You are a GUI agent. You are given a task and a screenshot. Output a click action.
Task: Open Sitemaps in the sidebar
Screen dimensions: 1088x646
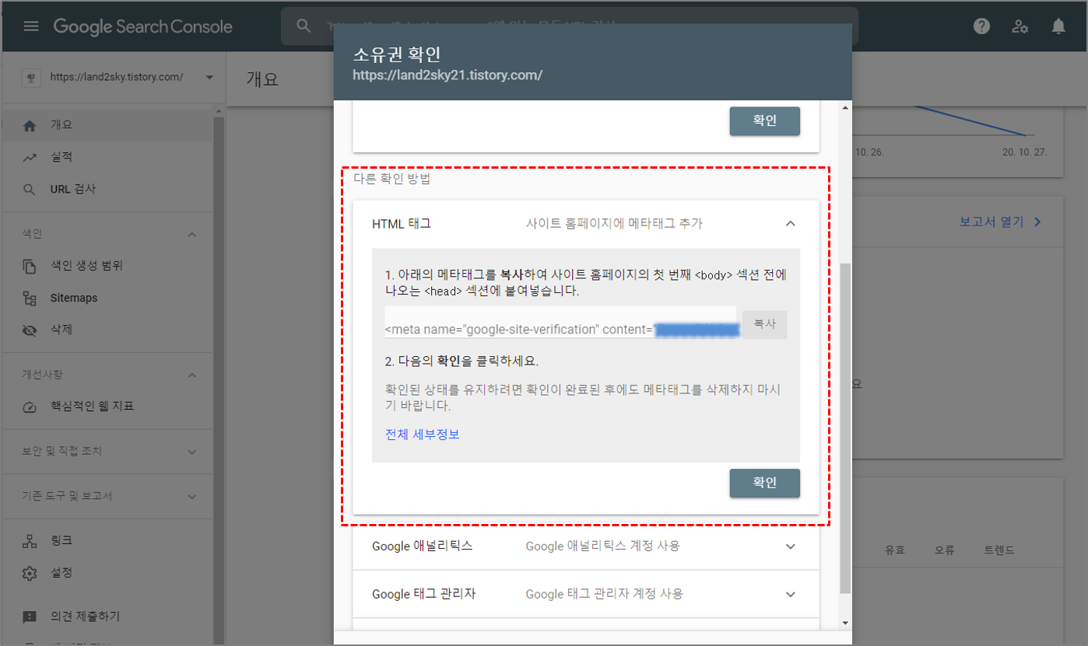pyautogui.click(x=107, y=298)
